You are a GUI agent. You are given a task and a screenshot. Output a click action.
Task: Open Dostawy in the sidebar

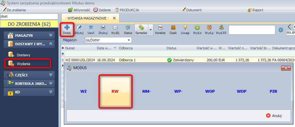pos(19,55)
